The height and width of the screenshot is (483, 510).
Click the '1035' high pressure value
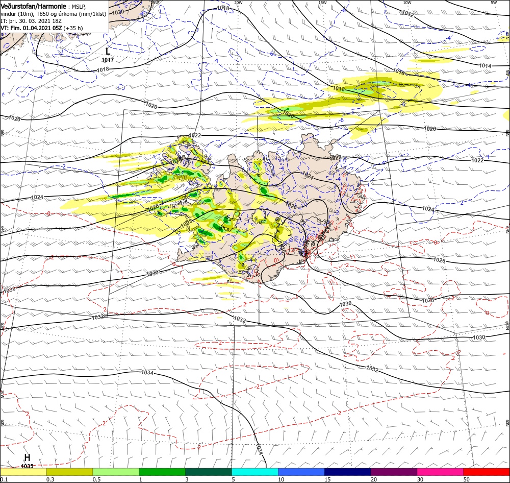(27, 466)
